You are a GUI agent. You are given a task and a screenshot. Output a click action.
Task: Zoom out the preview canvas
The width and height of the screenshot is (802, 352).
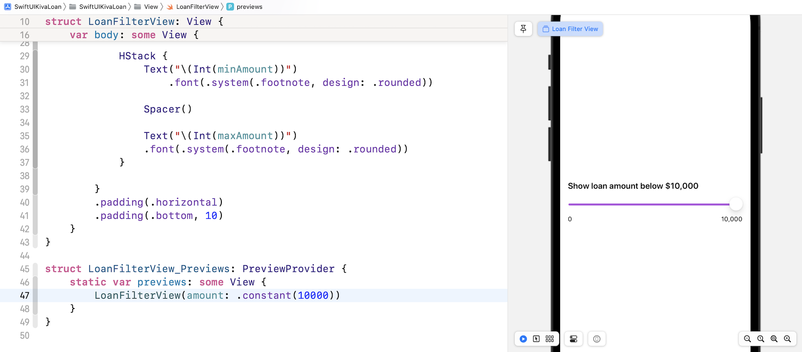pos(747,339)
